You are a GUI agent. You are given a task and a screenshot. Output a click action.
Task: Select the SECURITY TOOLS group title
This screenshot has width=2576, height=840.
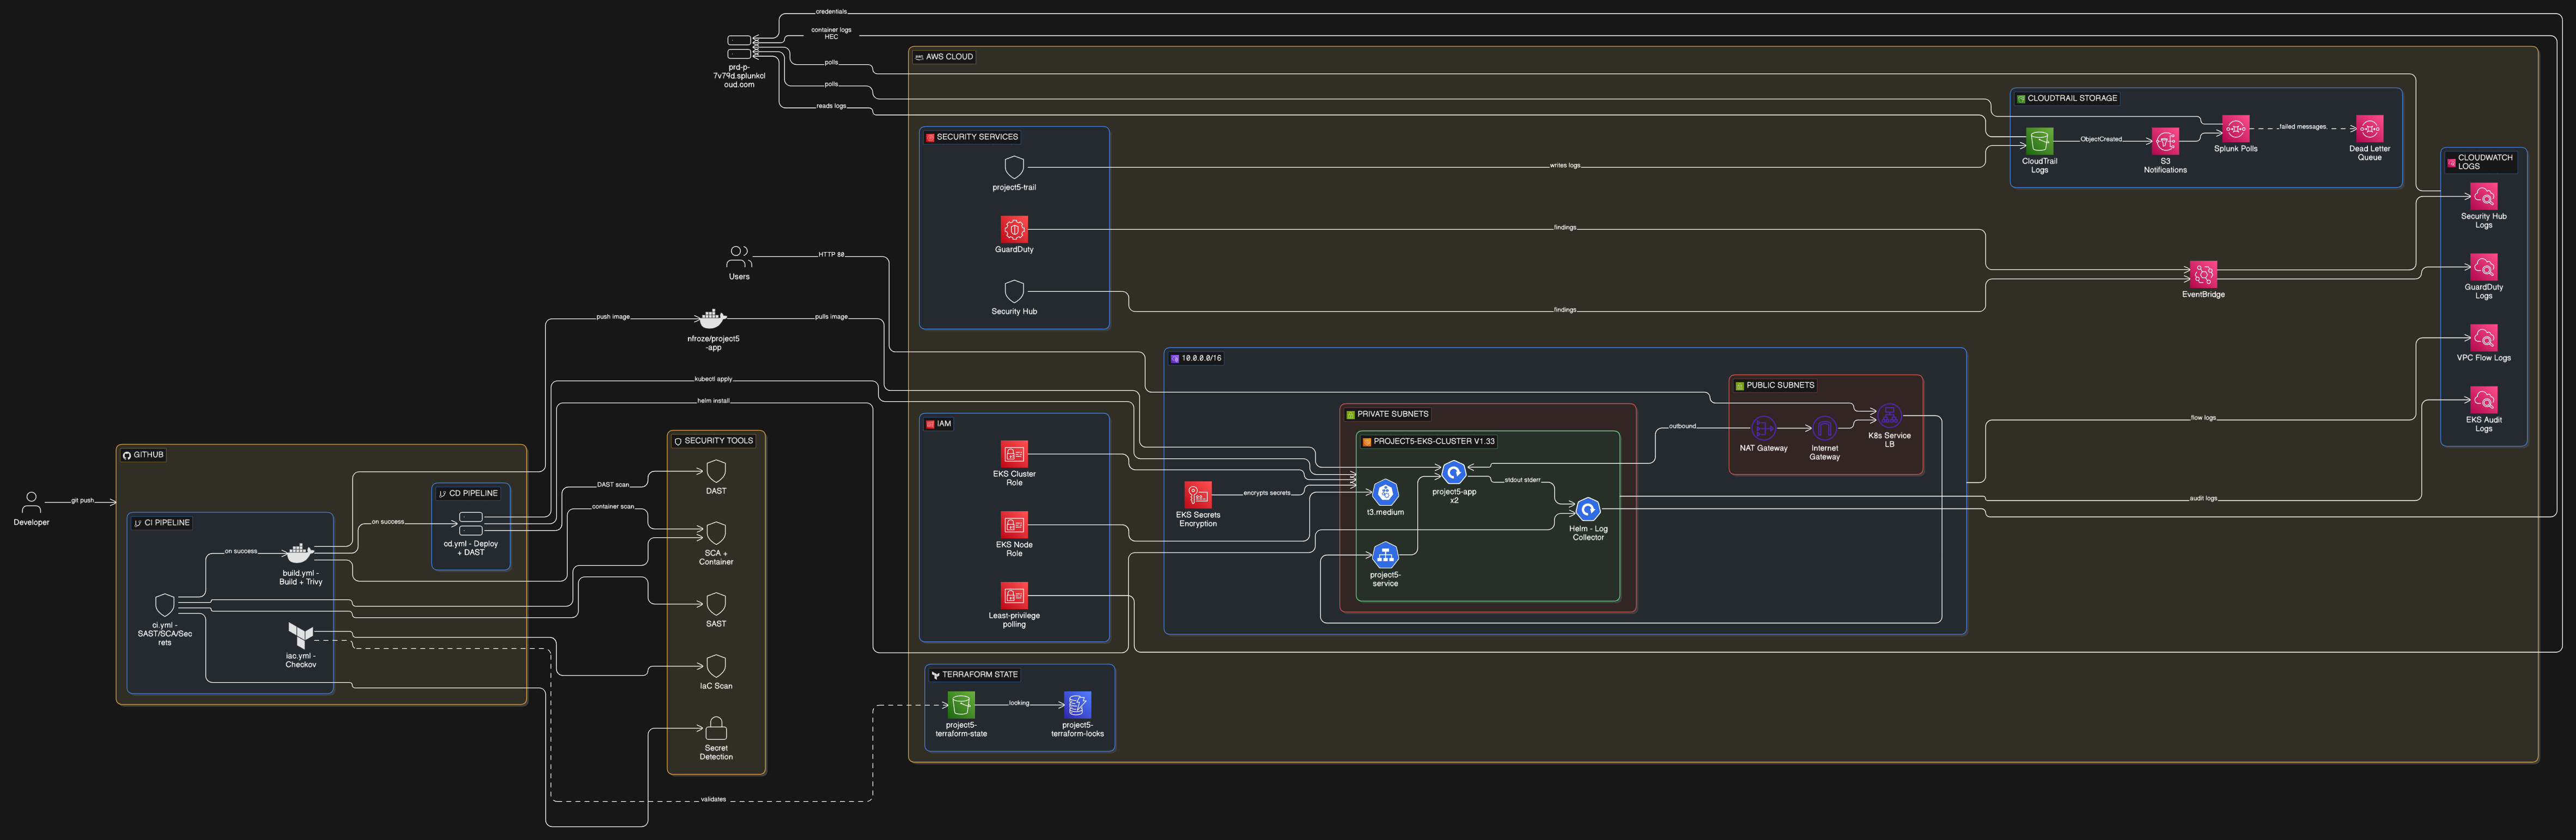pos(718,440)
